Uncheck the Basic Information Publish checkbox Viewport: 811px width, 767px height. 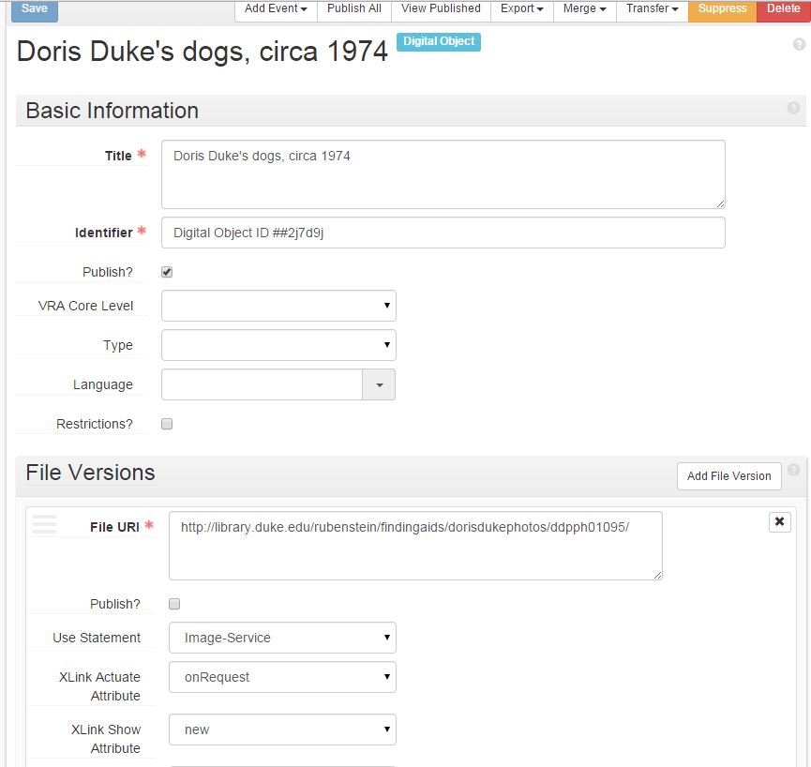click(167, 272)
